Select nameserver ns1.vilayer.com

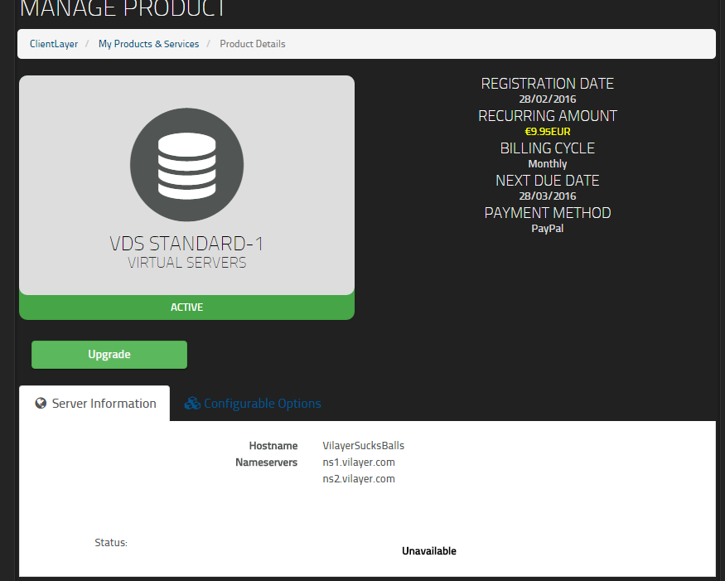tap(359, 462)
